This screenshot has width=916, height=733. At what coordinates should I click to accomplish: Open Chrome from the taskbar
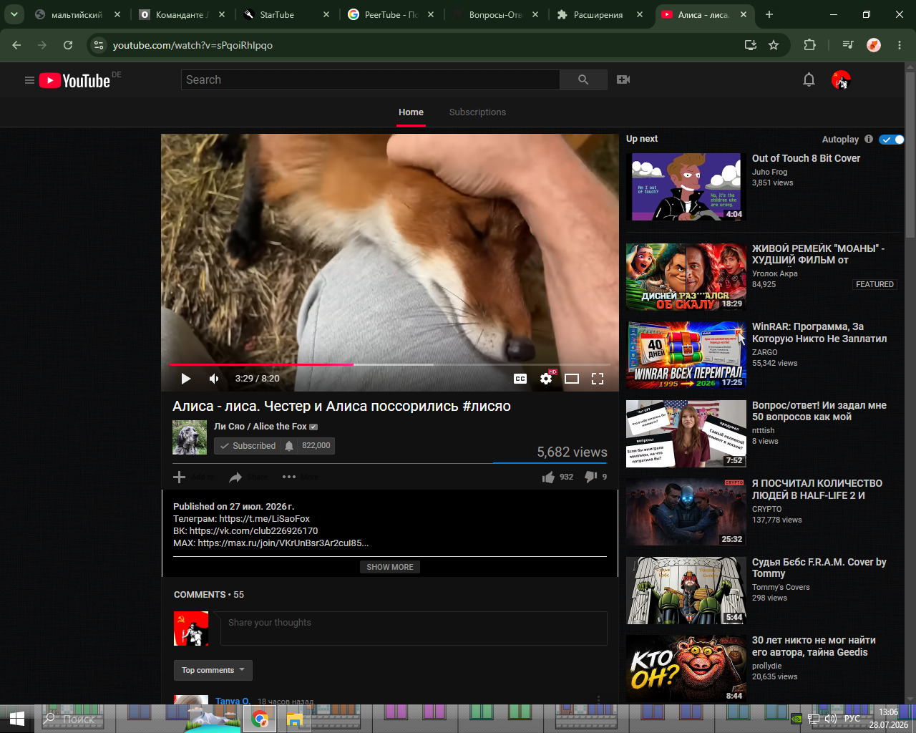pos(260,719)
